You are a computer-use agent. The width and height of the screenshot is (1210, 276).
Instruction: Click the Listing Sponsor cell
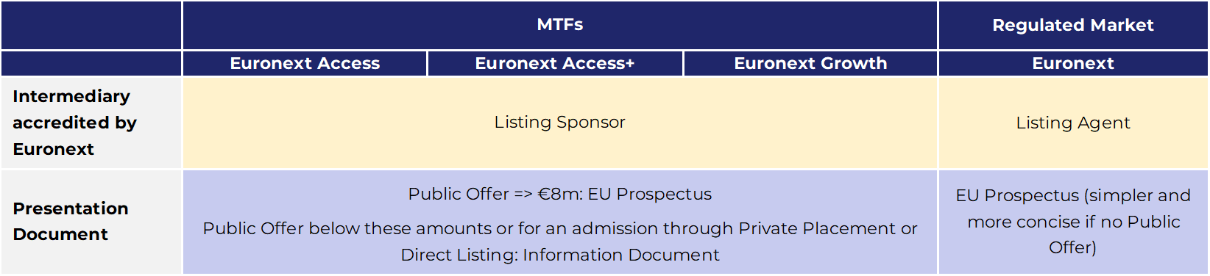(x=560, y=123)
